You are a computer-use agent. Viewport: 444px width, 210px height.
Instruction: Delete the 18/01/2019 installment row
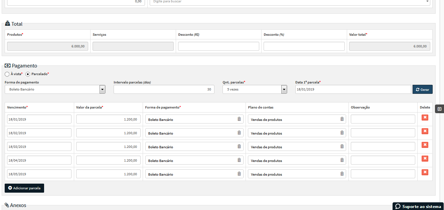click(x=425, y=118)
